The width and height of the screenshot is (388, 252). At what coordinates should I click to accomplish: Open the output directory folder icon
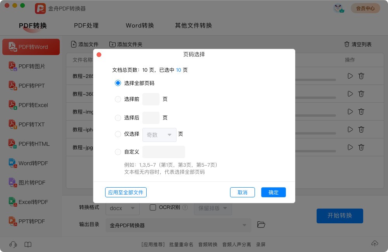(x=261, y=224)
